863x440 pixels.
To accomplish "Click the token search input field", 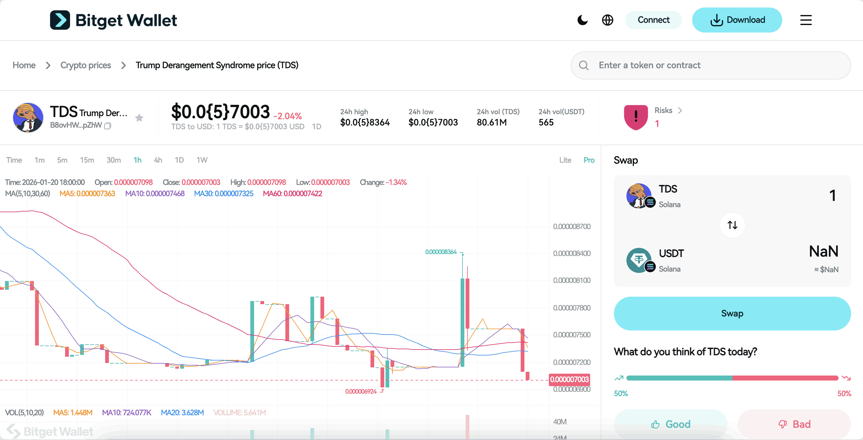I will 717,65.
